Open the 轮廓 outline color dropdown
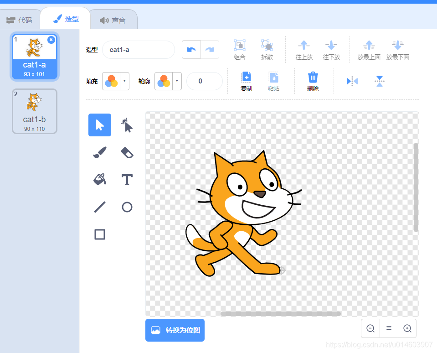 (177, 81)
